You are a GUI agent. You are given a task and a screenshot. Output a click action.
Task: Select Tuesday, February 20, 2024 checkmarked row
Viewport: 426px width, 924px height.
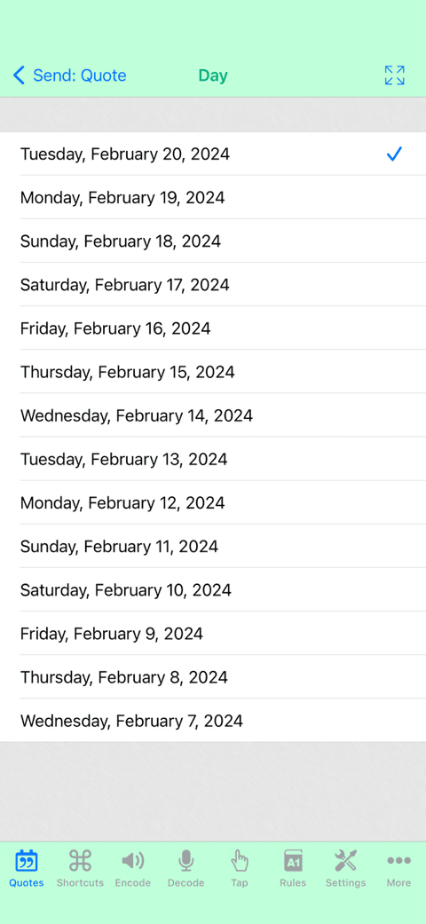213,154
